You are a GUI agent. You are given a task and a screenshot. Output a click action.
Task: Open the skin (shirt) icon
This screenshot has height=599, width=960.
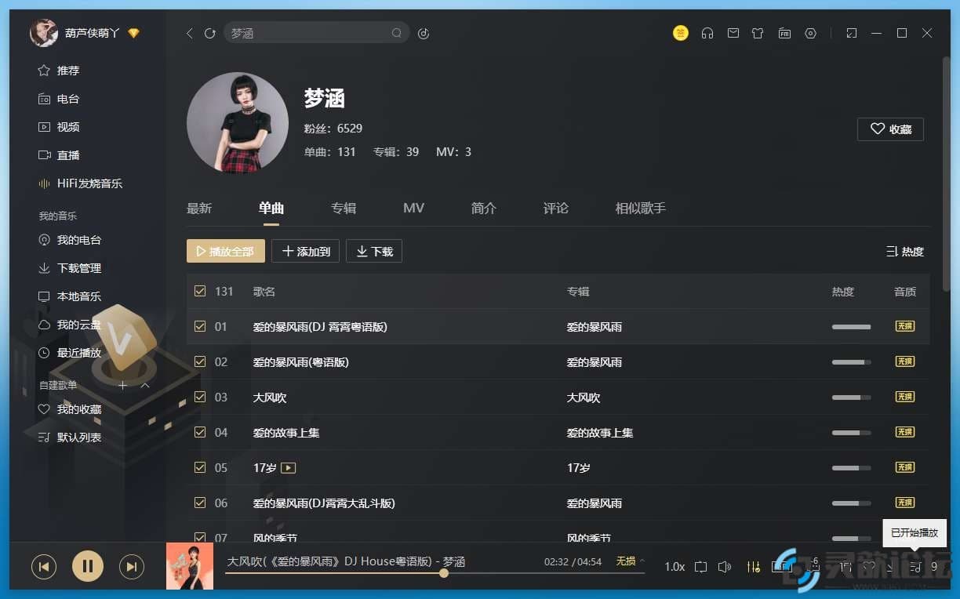758,33
